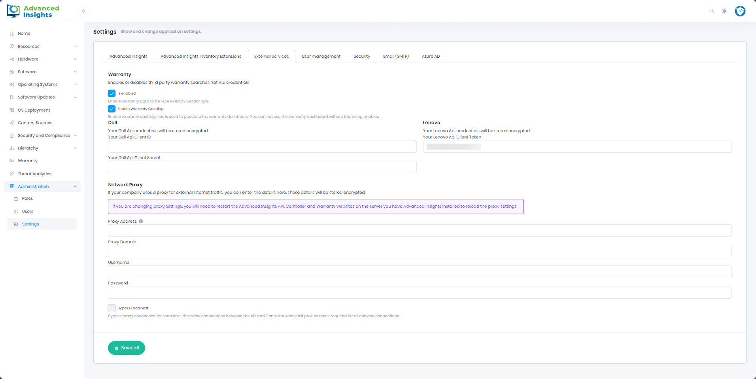Click the Proxy Address info icon
The image size is (756, 379).
pyautogui.click(x=141, y=222)
